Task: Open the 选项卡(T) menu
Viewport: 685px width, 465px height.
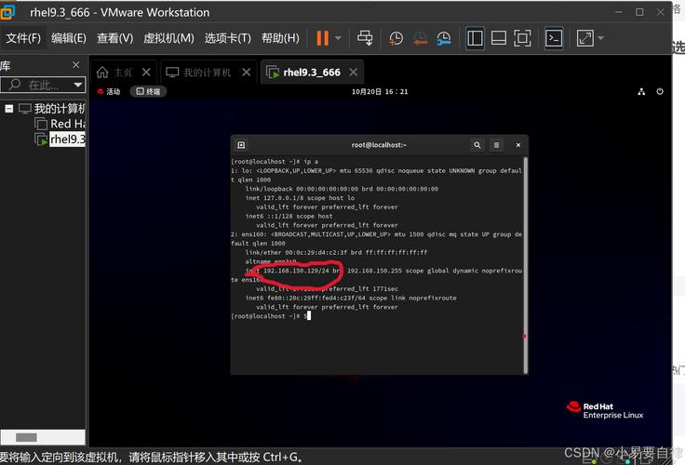Action: pyautogui.click(x=228, y=38)
